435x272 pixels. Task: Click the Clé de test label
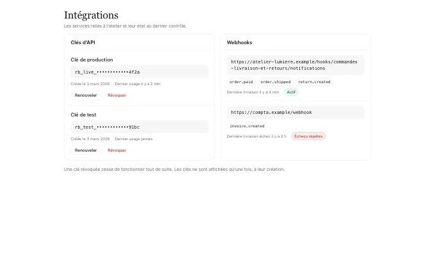click(x=83, y=115)
